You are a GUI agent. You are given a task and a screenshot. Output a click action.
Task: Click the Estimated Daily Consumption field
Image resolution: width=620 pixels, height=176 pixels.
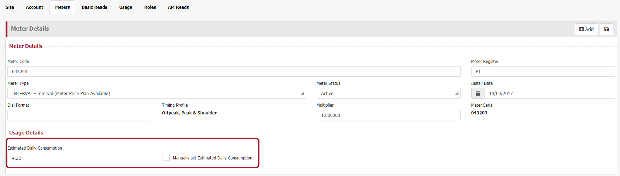[79, 158]
